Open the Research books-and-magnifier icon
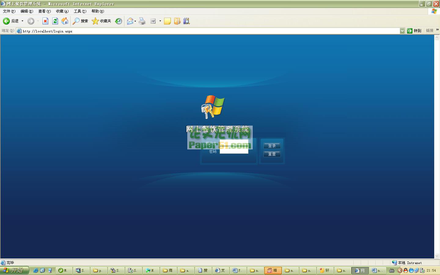The width and height of the screenshot is (440, 275). pyautogui.click(x=186, y=21)
